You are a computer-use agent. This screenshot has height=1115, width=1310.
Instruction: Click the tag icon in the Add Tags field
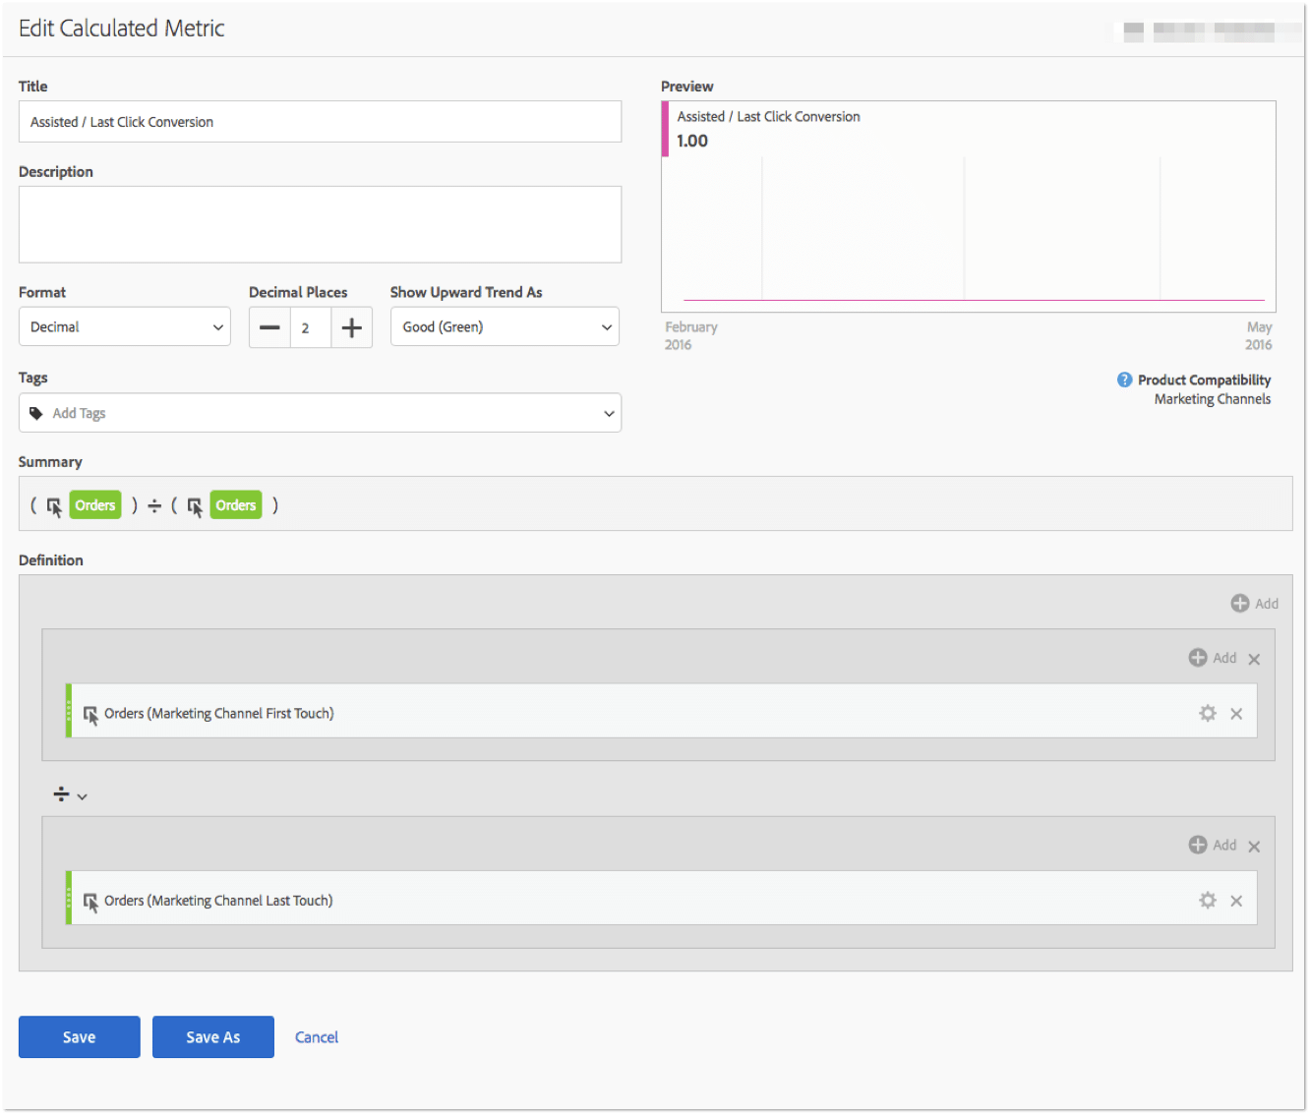[x=35, y=413]
